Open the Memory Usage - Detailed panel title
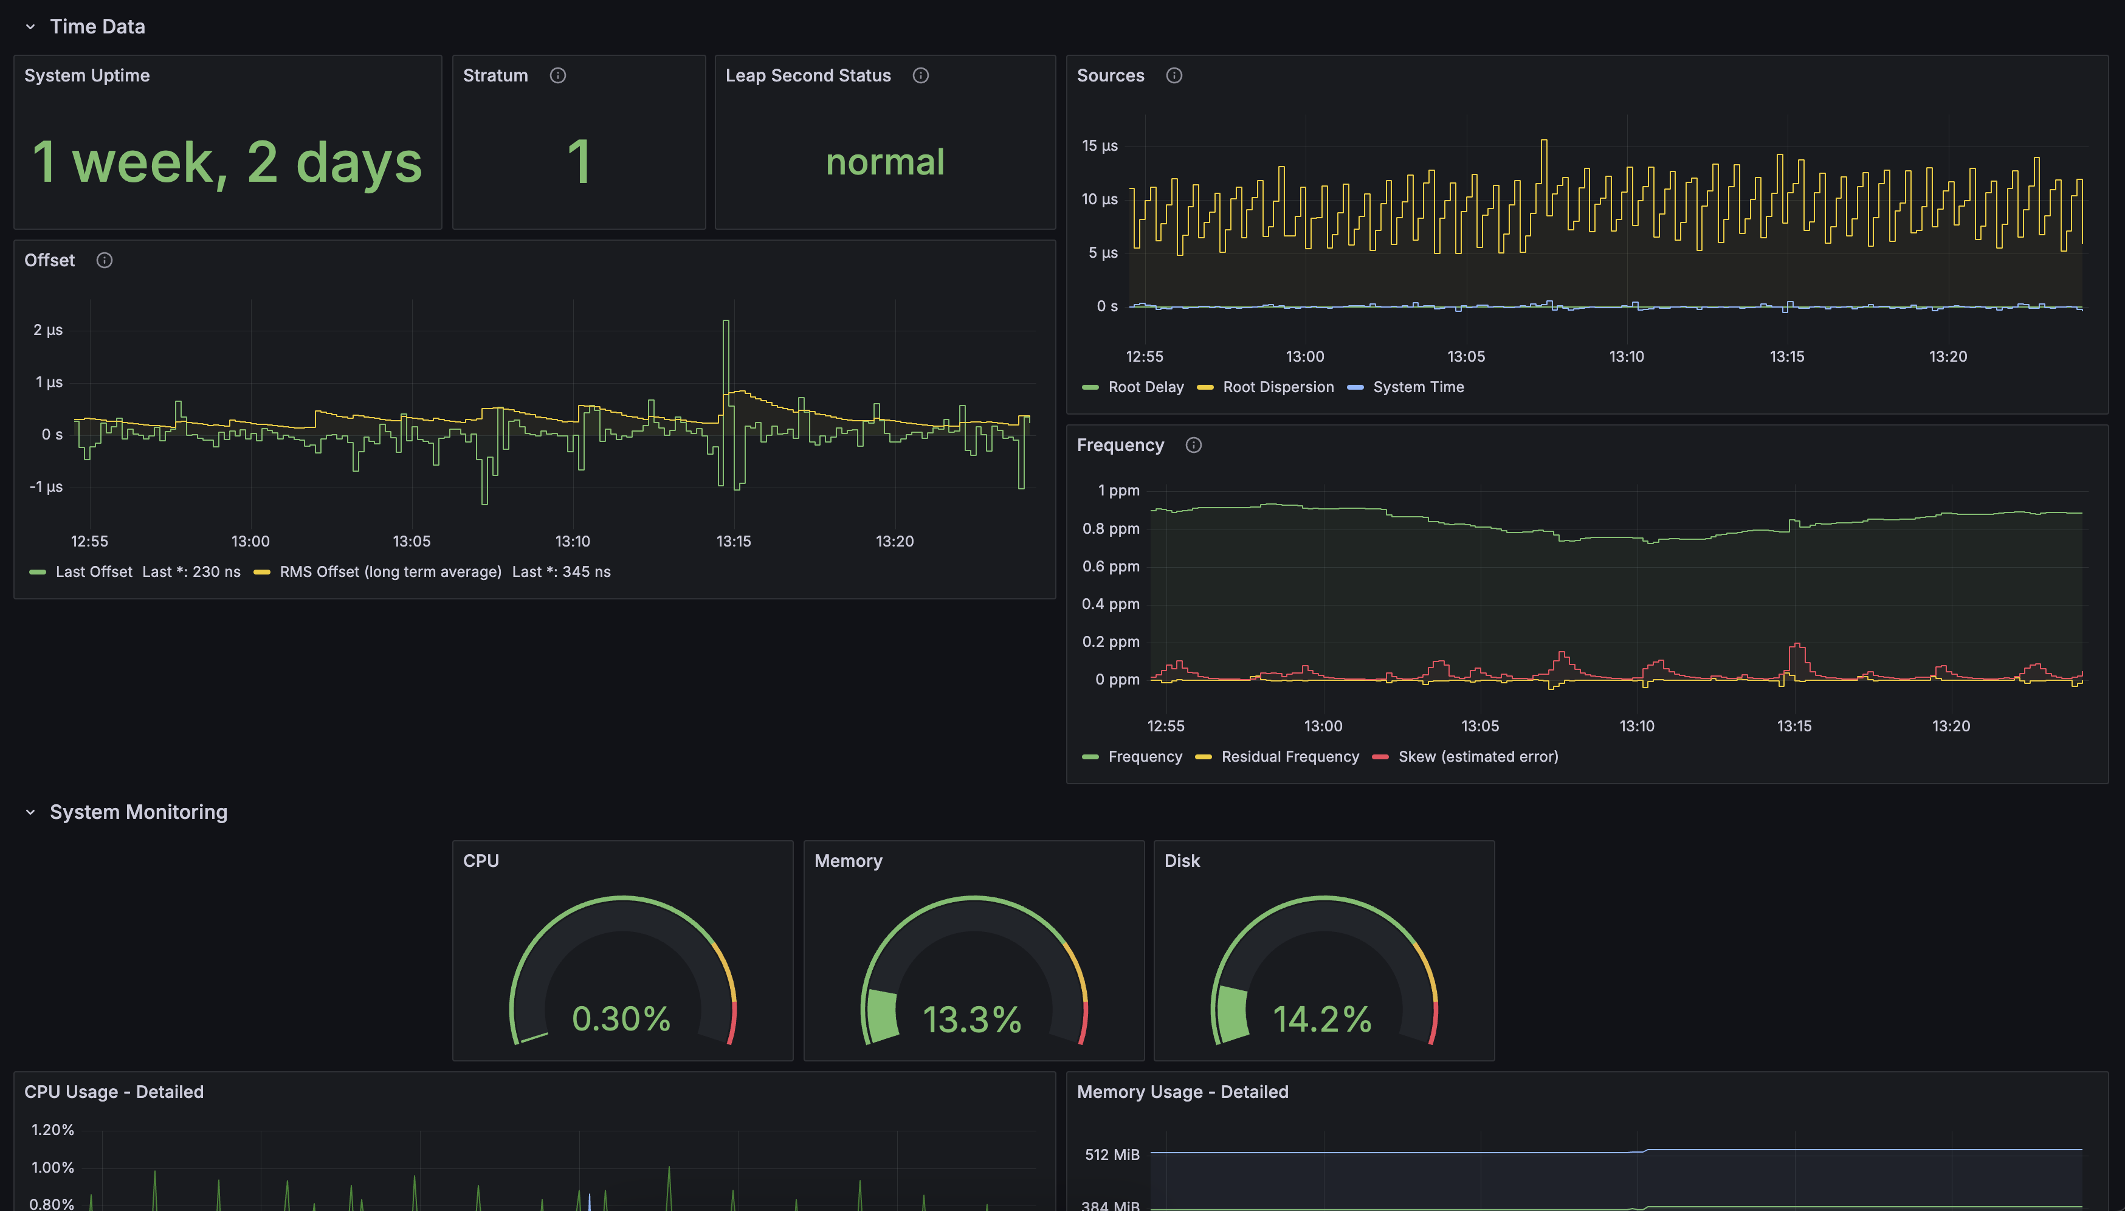 coord(1182,1092)
